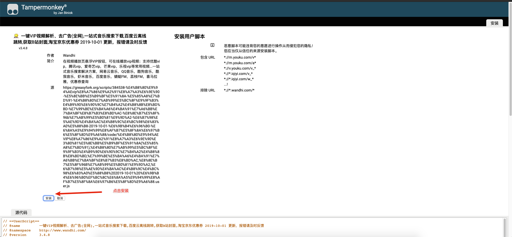Click include URL *://v.youku.com/v_*
This screenshot has height=237, width=512.
[240, 68]
